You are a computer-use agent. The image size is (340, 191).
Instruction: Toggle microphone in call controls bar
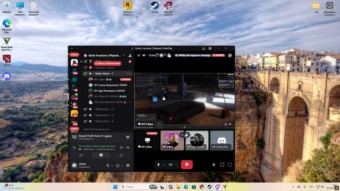click(x=158, y=164)
